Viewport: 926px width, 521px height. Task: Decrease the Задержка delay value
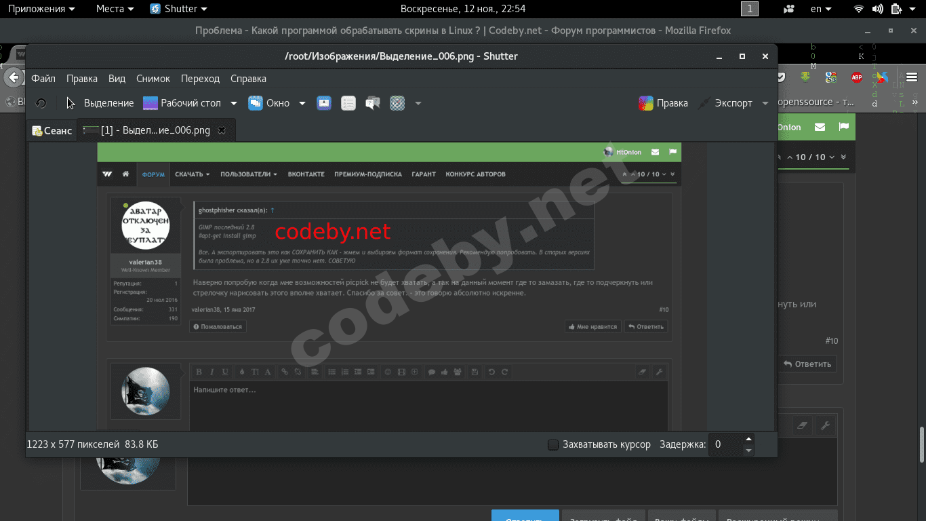point(748,450)
